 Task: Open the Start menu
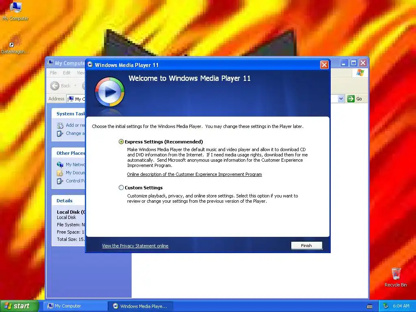click(x=19, y=306)
